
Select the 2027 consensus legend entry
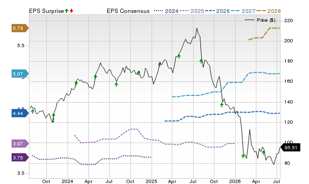(243, 11)
